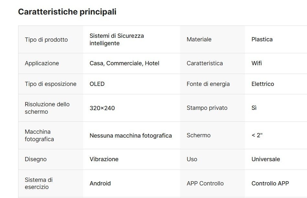
Task: Click the "APP Controllo" label
Action: coord(205,183)
